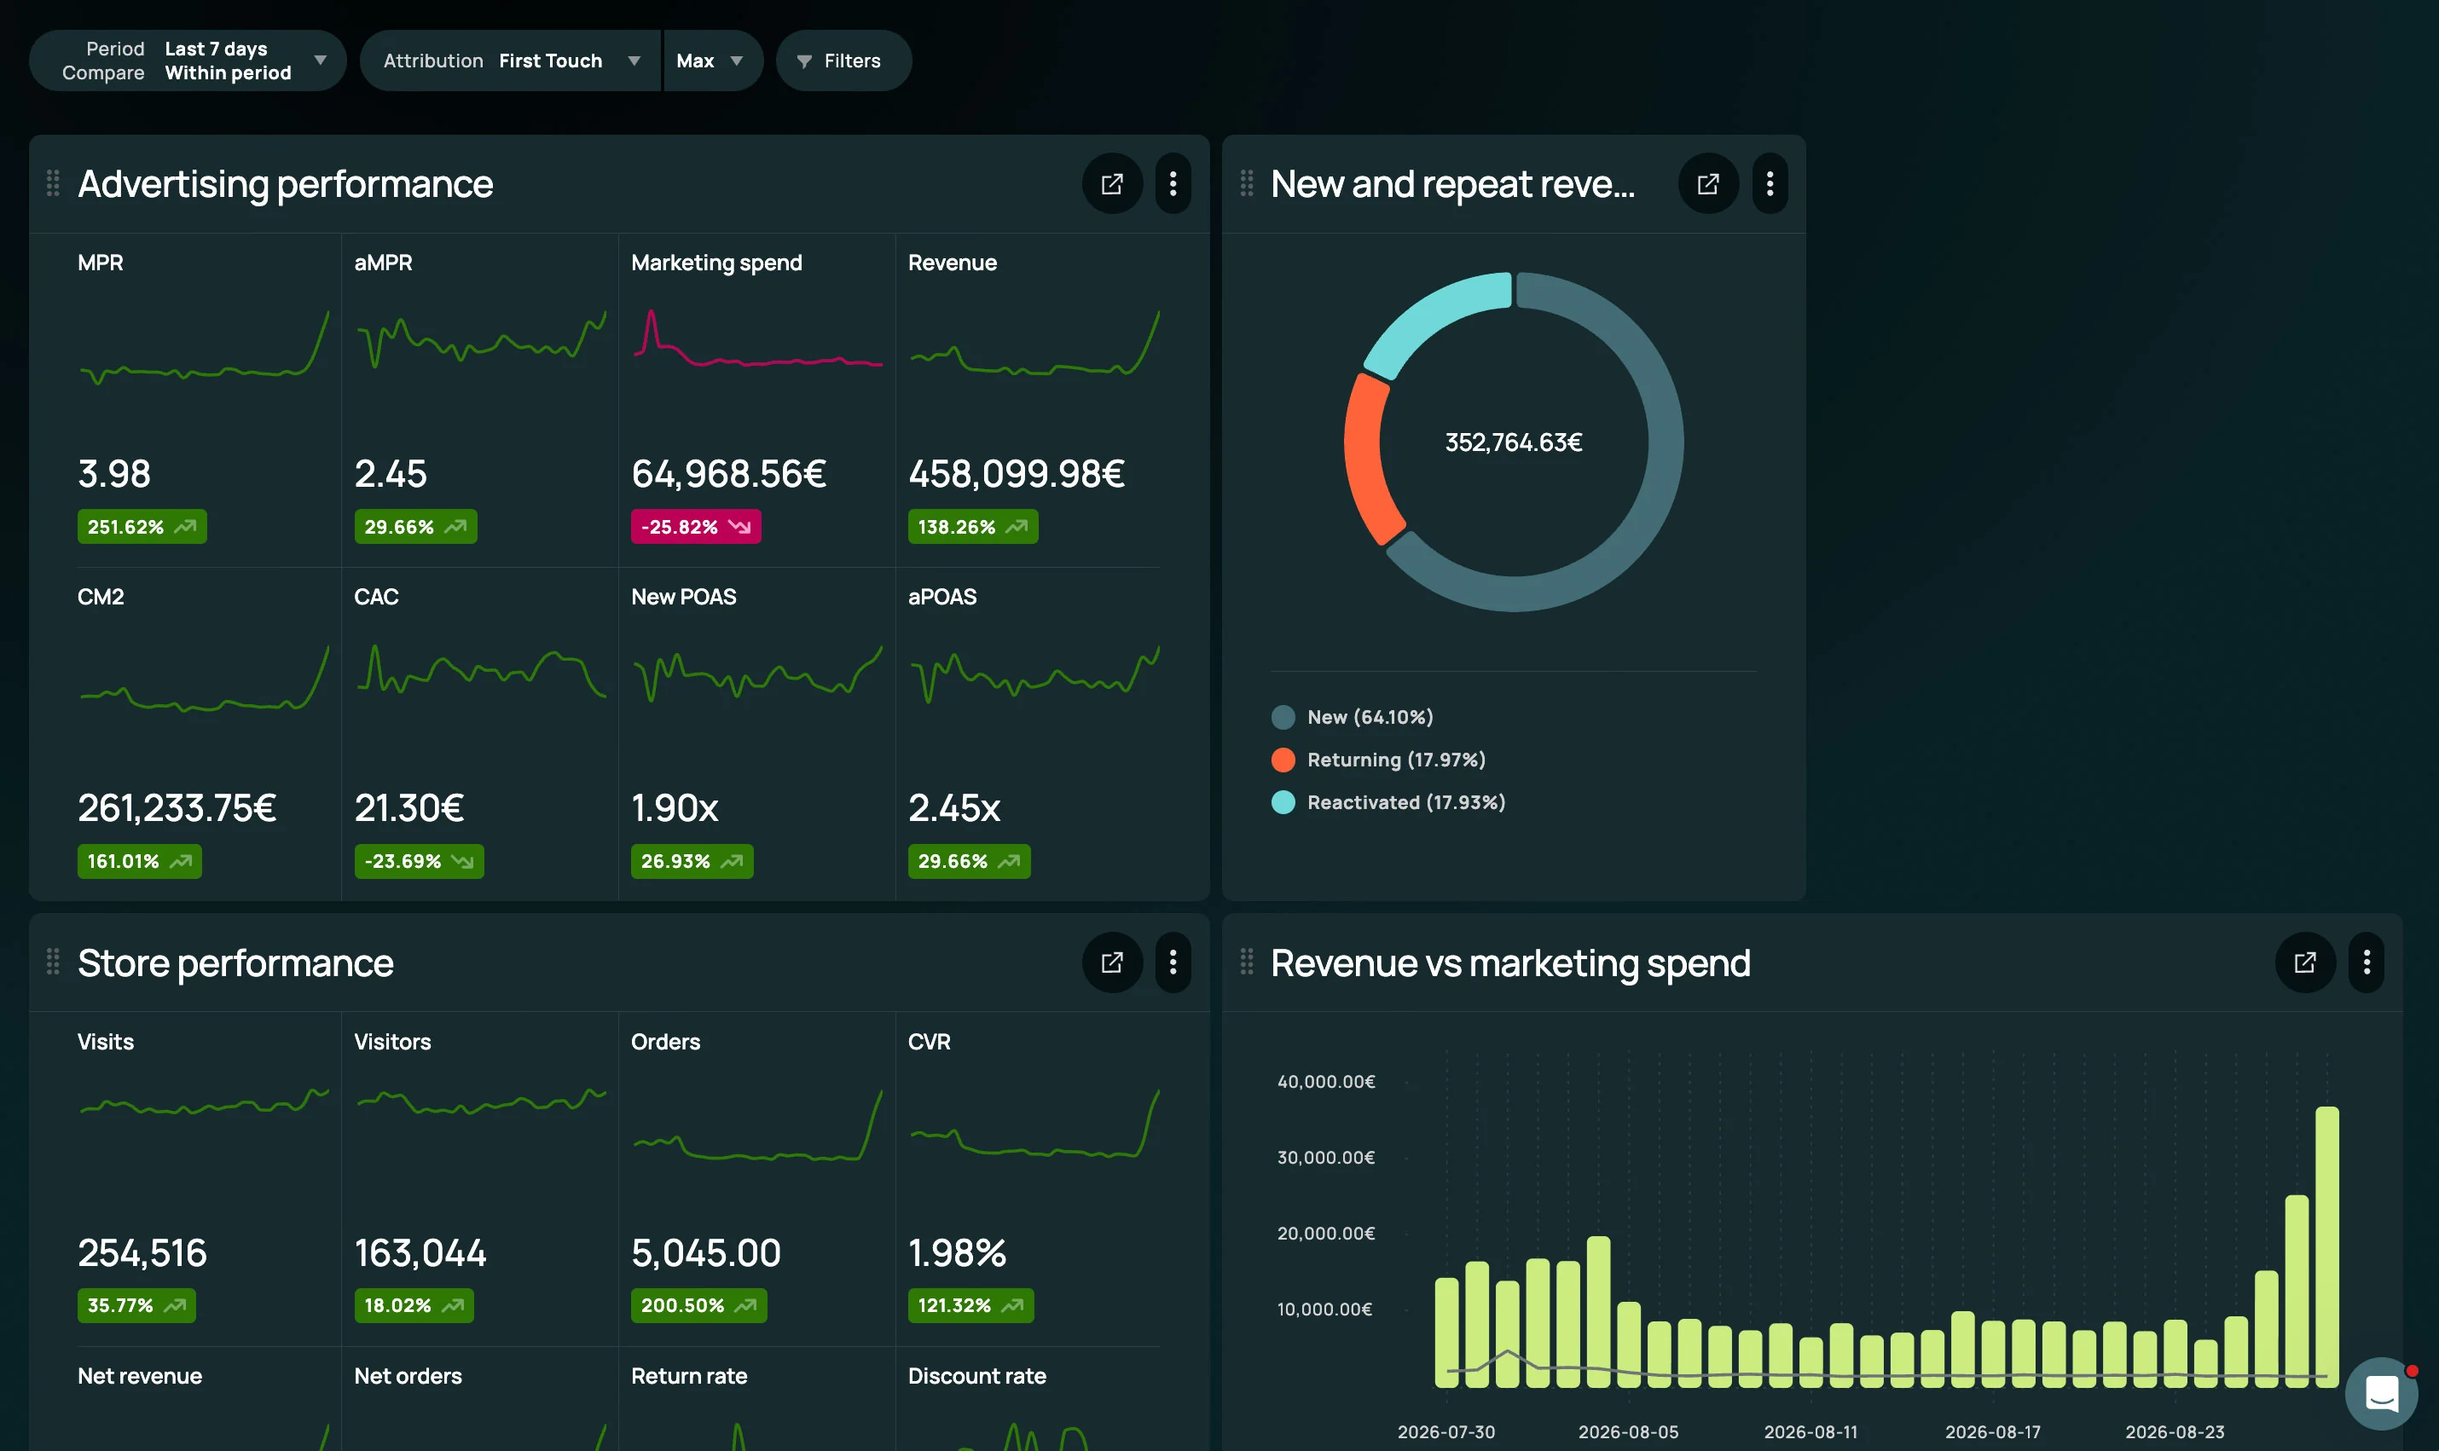Viewport: 2439px width, 1451px height.
Task: Click the funnel icon in Filters
Action: pos(804,61)
